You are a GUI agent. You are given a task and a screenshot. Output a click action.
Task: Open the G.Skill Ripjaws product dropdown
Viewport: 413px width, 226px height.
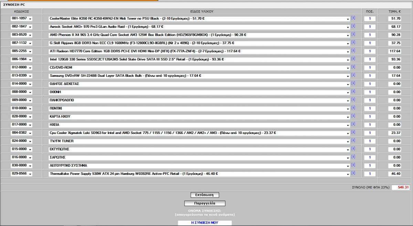point(199,43)
